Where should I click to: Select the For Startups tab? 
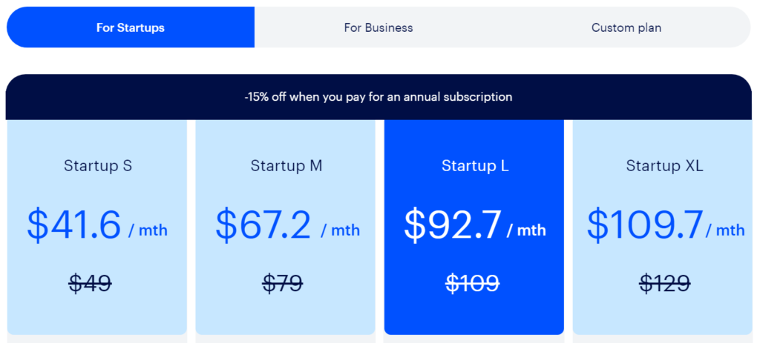pyautogui.click(x=131, y=27)
